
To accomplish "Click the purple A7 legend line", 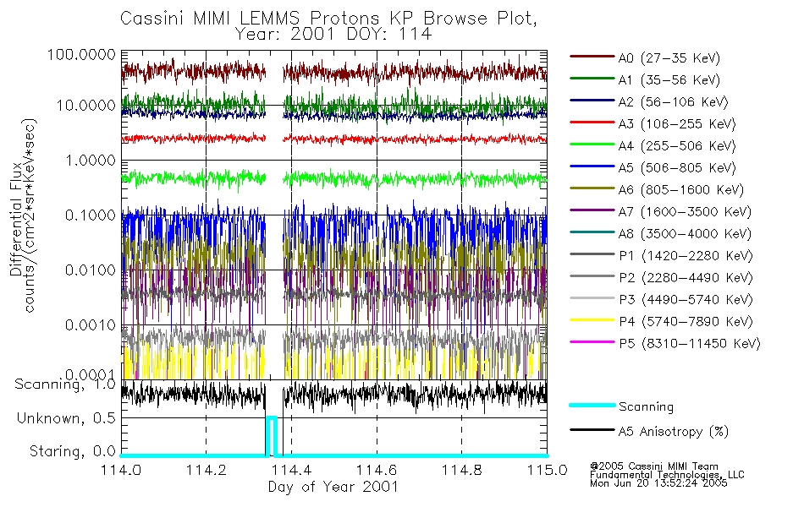I will (592, 210).
